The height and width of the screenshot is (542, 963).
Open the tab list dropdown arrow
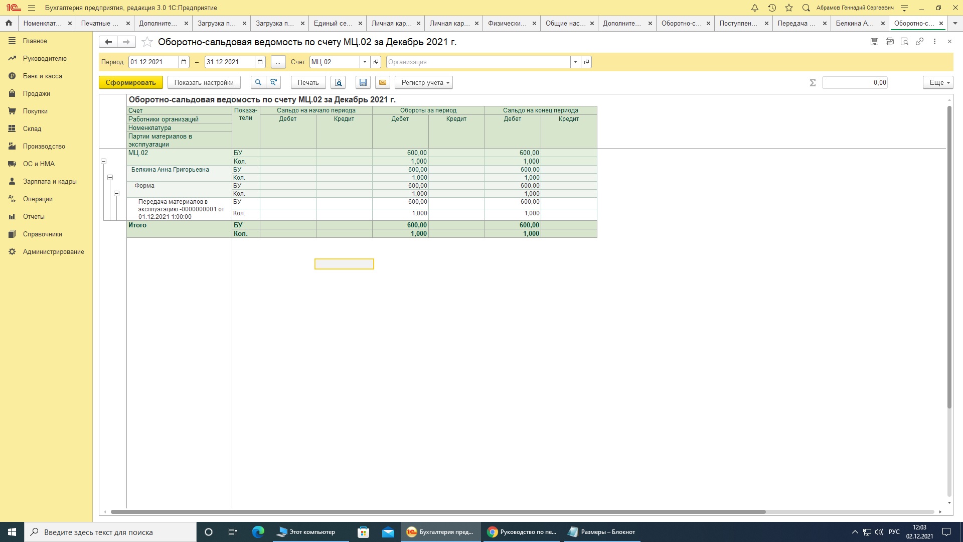tap(955, 23)
